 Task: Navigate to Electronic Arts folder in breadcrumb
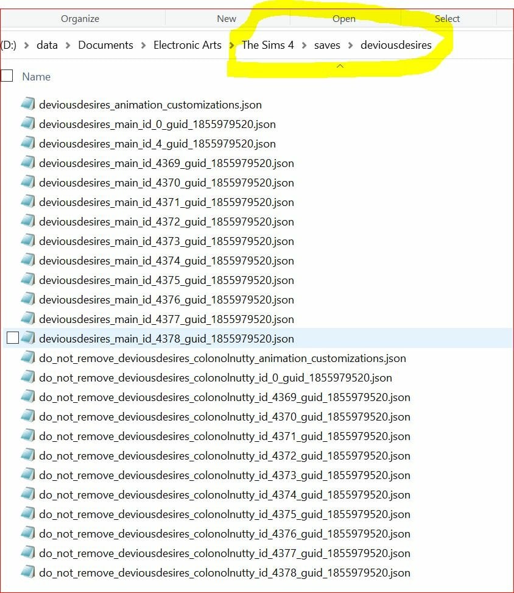(x=188, y=45)
